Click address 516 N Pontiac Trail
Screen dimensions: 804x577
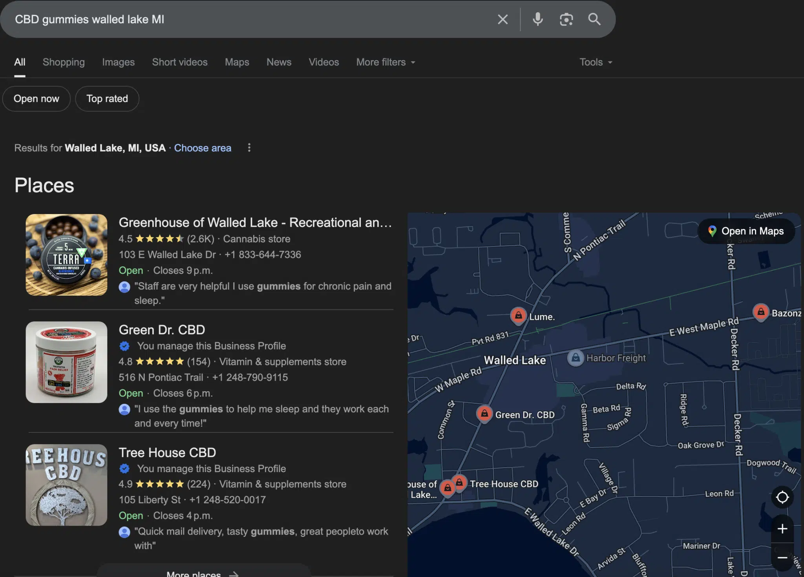click(x=161, y=377)
